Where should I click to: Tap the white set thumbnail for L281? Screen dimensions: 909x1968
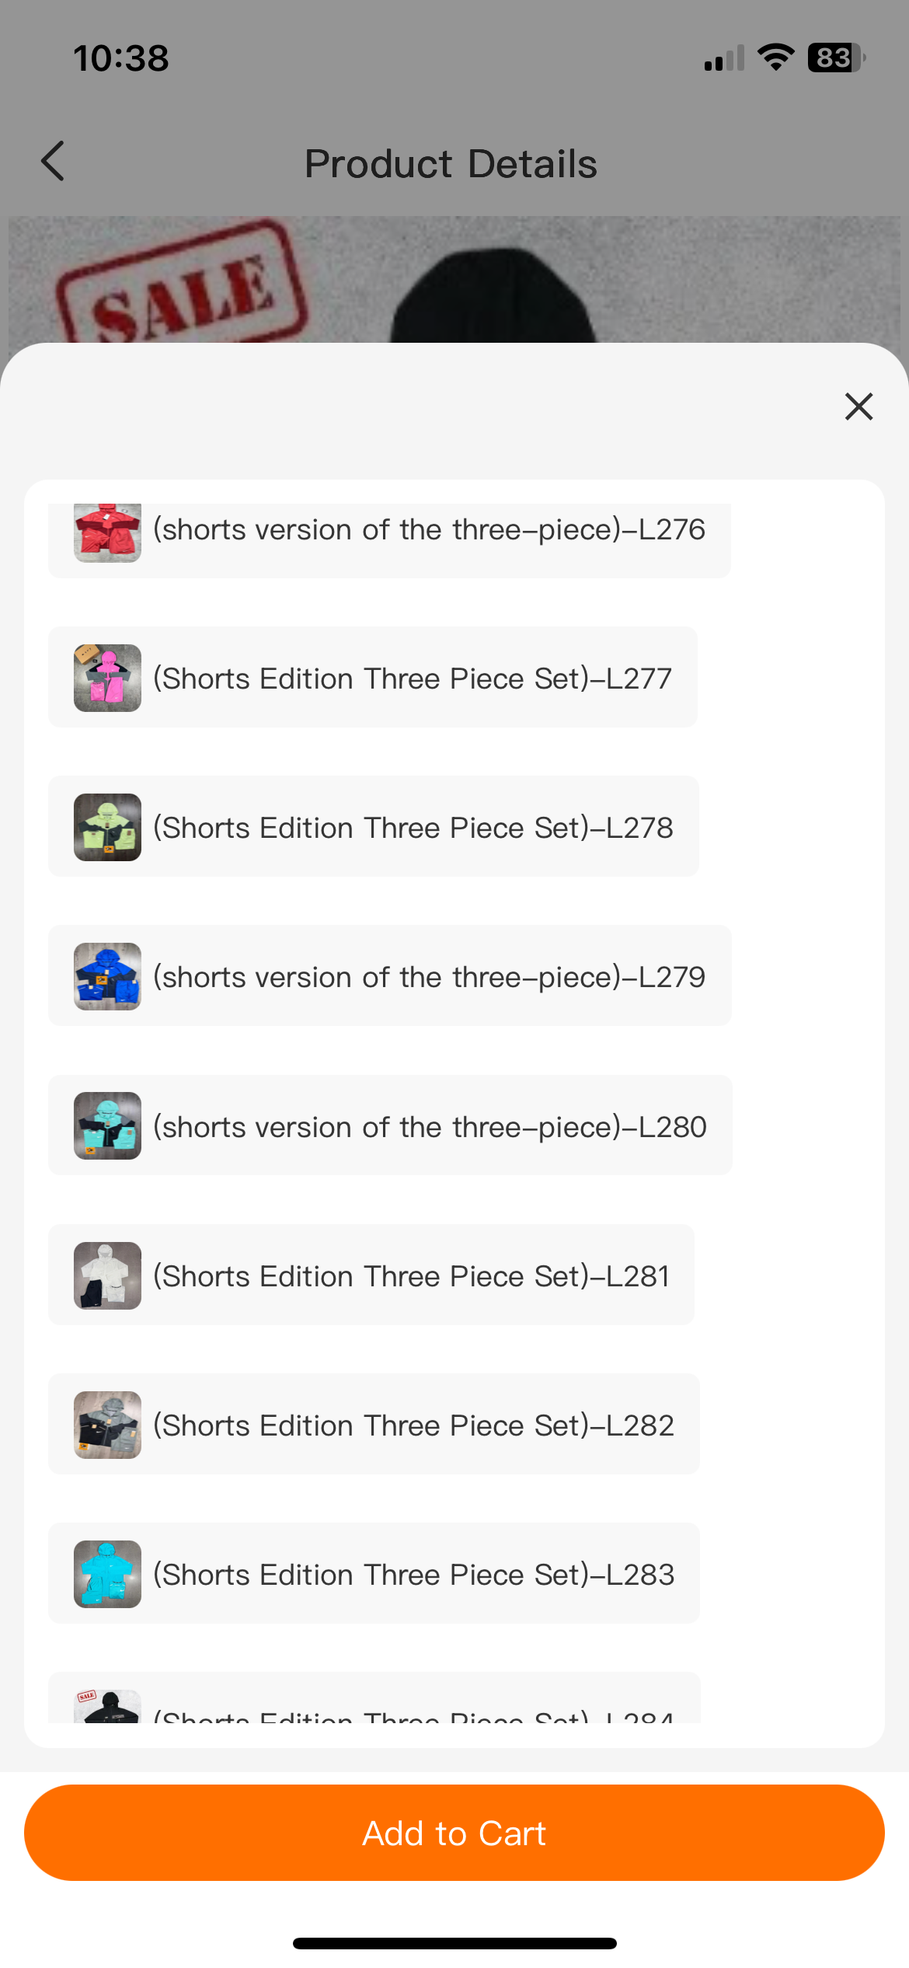tap(107, 1275)
